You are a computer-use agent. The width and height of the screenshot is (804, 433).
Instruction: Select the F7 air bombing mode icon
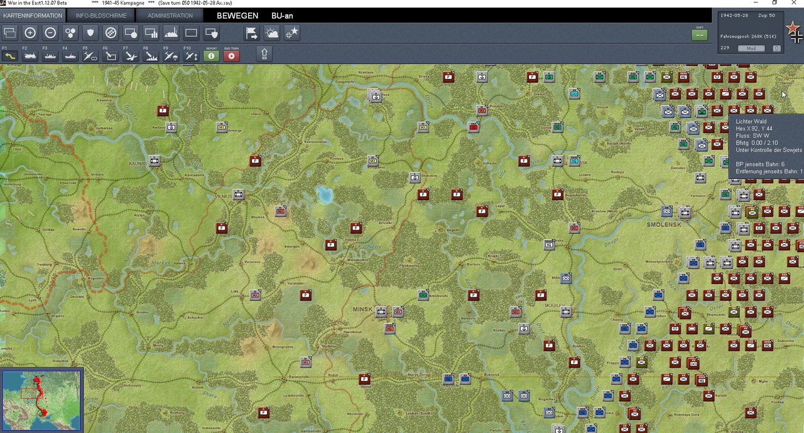coord(130,56)
